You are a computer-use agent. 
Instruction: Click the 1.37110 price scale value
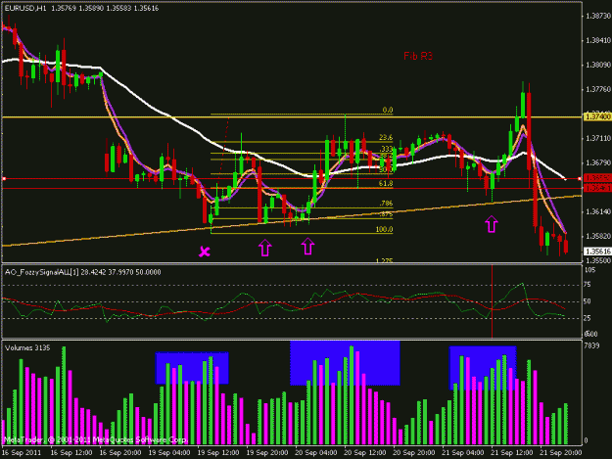[598, 138]
